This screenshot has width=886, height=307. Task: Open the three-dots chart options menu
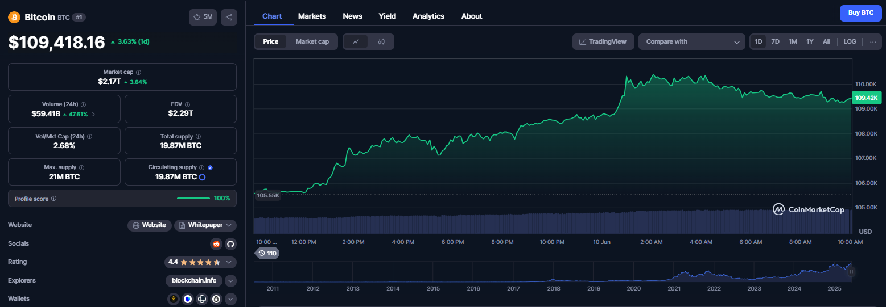872,42
